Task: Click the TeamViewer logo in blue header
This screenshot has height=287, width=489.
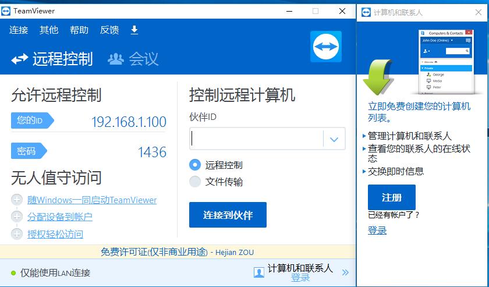Action: pyautogui.click(x=326, y=47)
